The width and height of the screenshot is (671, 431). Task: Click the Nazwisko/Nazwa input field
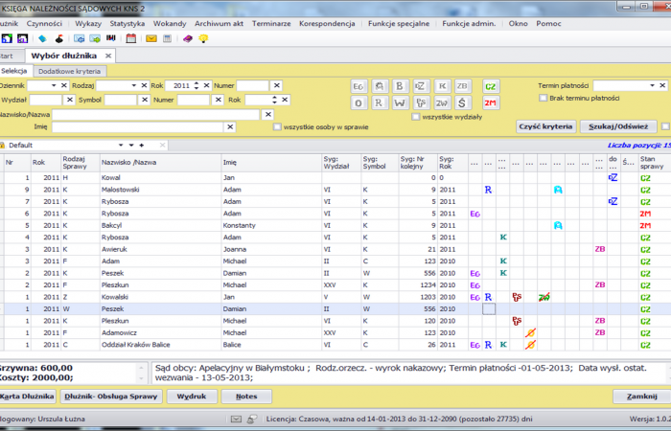point(155,115)
